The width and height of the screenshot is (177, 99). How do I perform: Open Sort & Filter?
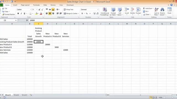pos(157,12)
